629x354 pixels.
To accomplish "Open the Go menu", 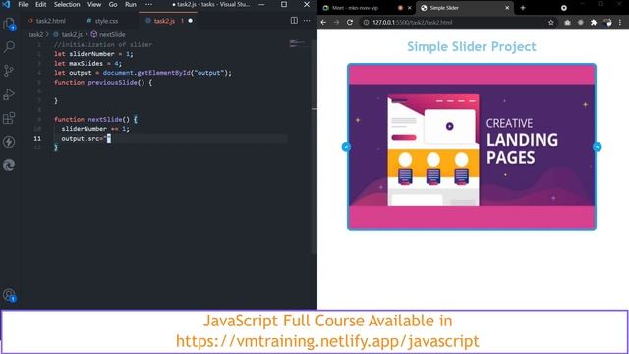I will click(x=113, y=4).
